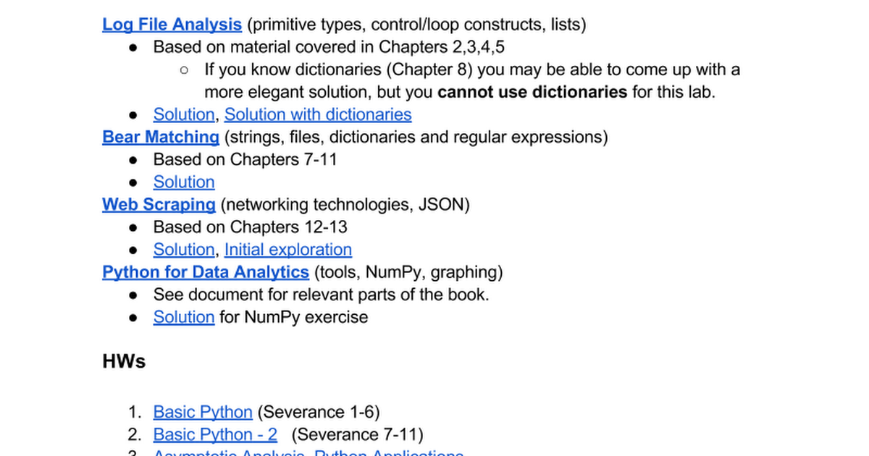Viewport: 869px width, 456px height.
Task: Click the "Based on material covered in Chapters" line
Action: coord(329,47)
